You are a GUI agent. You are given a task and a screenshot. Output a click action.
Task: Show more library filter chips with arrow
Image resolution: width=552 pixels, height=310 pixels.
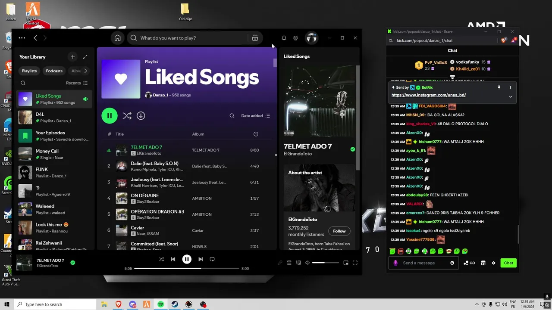coord(85,71)
